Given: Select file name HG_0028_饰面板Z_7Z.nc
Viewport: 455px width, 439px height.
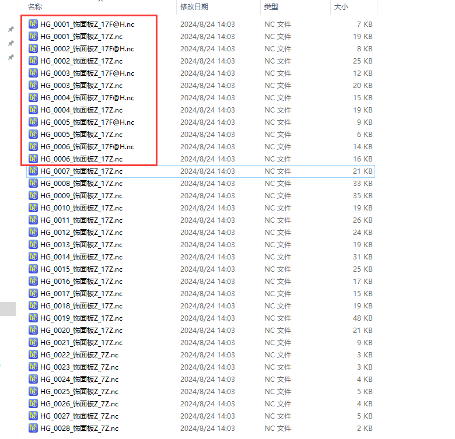Looking at the screenshot, I should coord(79,429).
